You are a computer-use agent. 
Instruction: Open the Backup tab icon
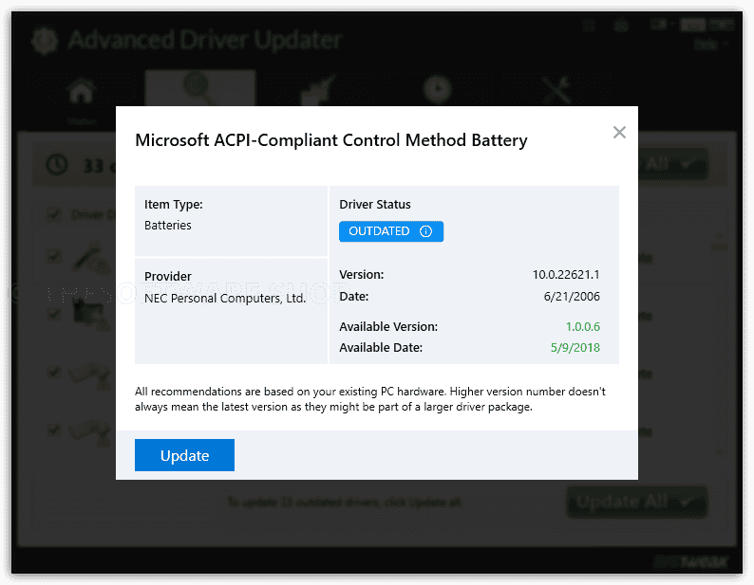(317, 90)
